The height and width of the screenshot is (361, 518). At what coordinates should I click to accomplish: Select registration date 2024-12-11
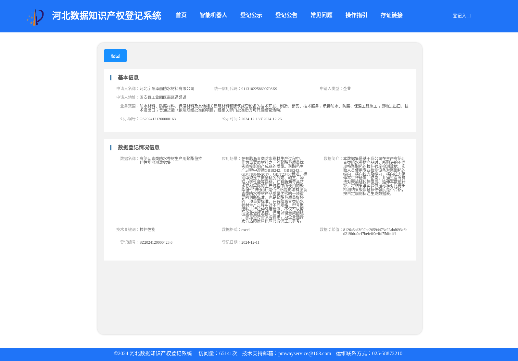[250, 242]
